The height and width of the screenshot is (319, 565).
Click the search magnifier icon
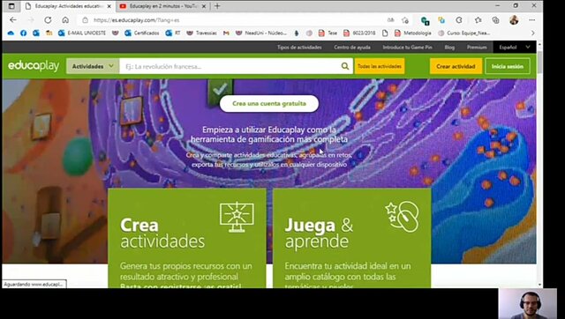point(345,66)
